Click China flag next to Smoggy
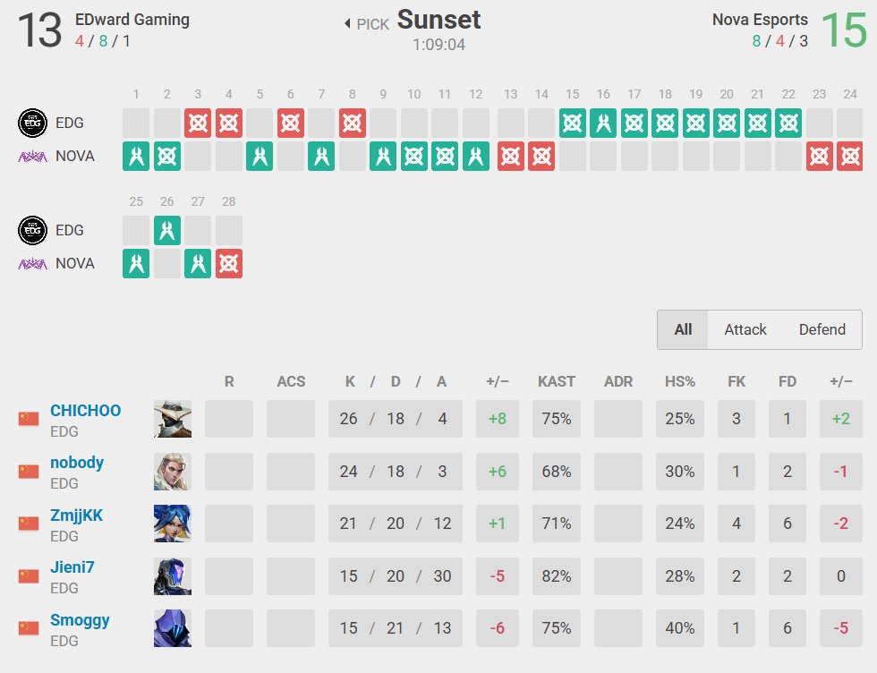This screenshot has width=877, height=673. pos(29,628)
